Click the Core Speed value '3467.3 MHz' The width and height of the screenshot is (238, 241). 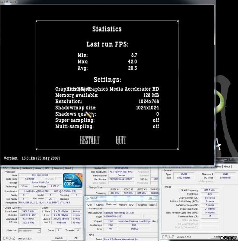28,211
